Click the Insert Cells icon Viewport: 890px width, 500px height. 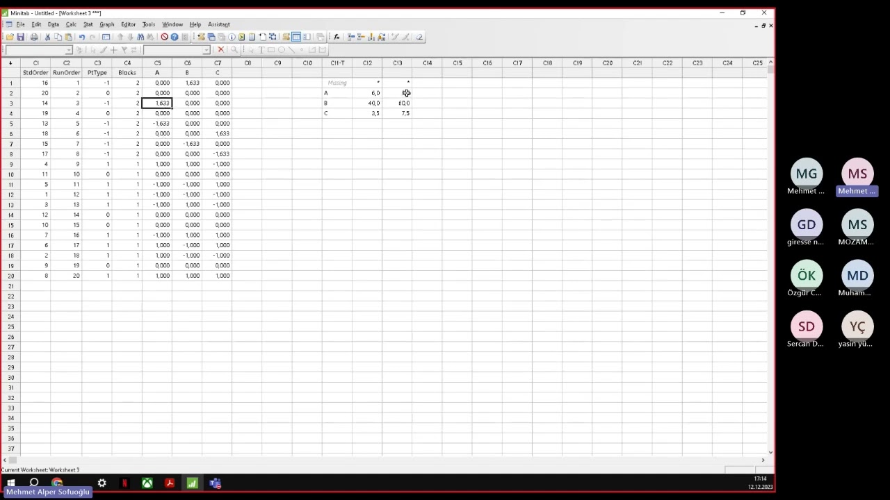point(350,37)
